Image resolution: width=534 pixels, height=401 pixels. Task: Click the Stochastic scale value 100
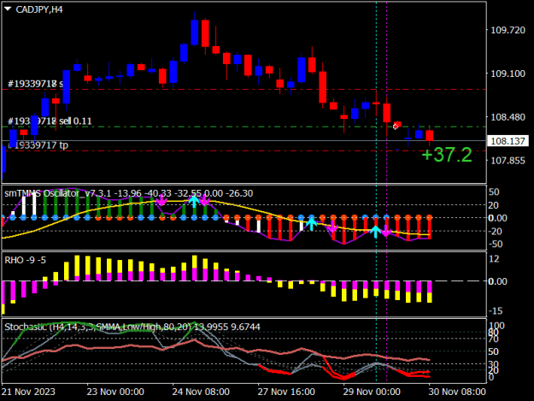[x=496, y=326]
